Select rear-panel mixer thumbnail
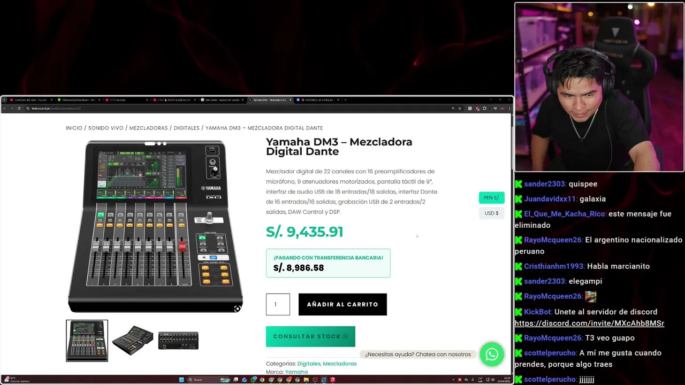The image size is (685, 385). [x=178, y=341]
